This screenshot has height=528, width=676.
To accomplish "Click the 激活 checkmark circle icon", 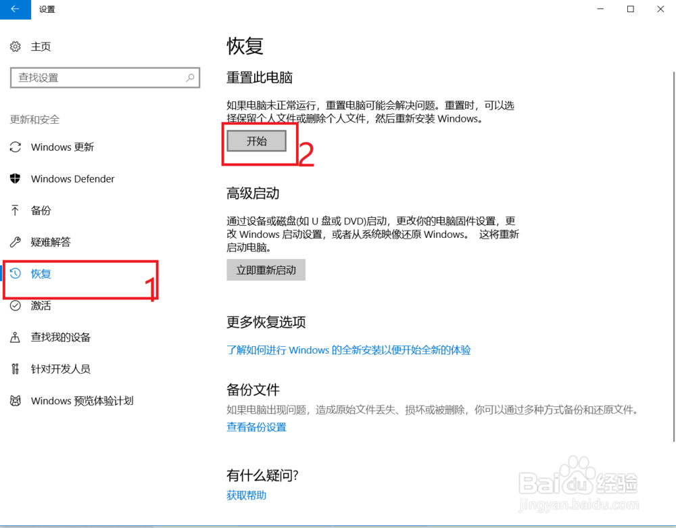I will 16,305.
